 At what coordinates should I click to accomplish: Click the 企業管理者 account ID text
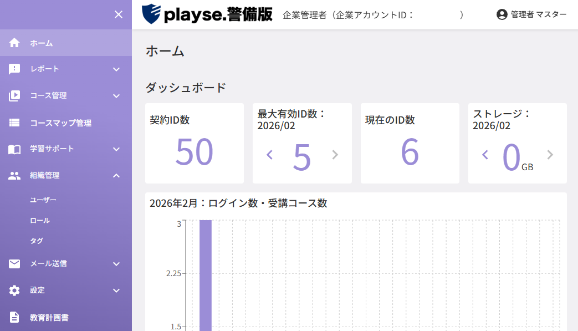[x=372, y=15]
